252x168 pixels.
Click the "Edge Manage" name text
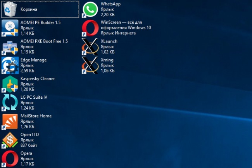coord(34,60)
